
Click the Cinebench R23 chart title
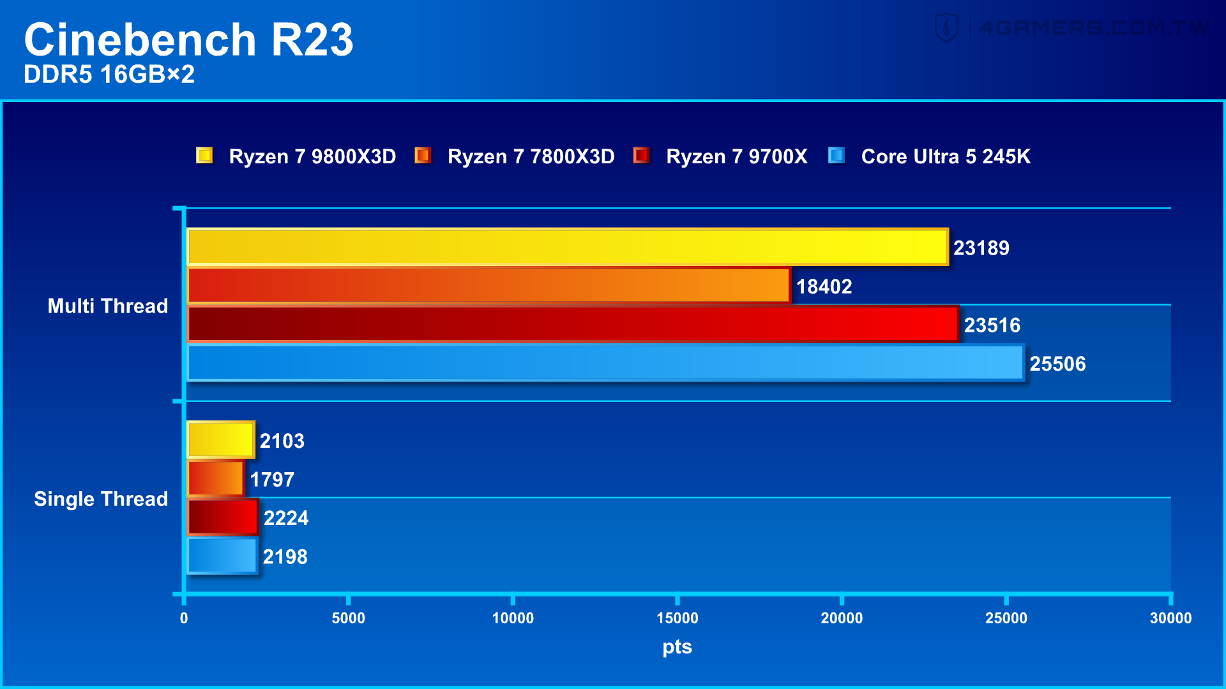point(188,40)
